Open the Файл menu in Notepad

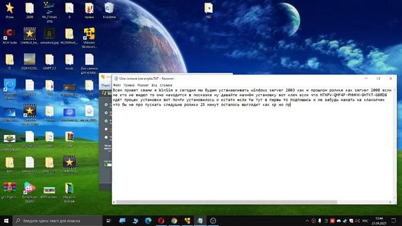click(117, 85)
